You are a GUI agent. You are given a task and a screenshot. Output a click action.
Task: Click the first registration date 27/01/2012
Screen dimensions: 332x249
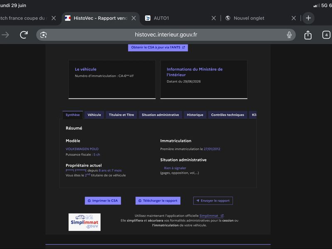tap(212, 149)
